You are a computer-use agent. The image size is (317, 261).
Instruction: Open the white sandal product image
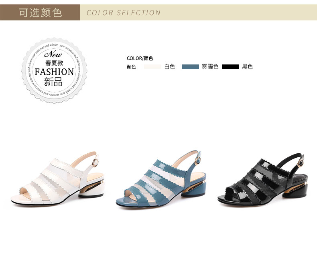coord(58,179)
